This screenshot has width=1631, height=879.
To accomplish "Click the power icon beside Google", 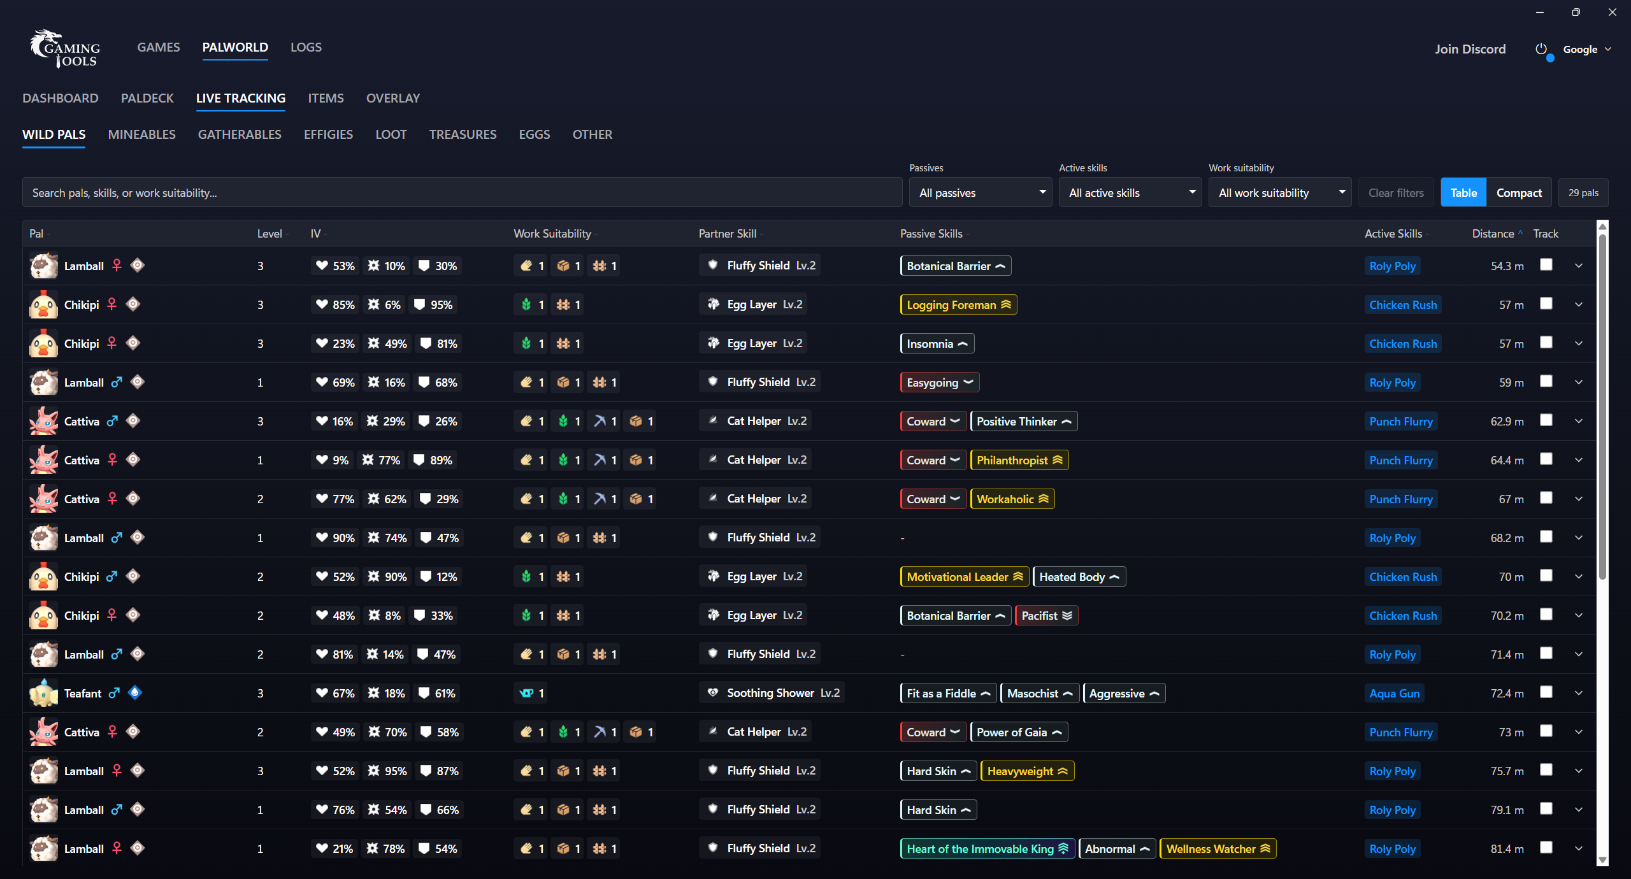I will tap(1541, 49).
